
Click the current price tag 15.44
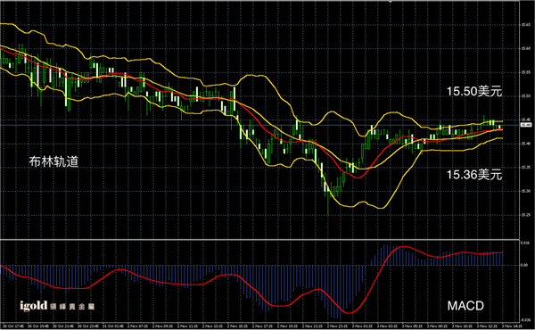coord(525,125)
